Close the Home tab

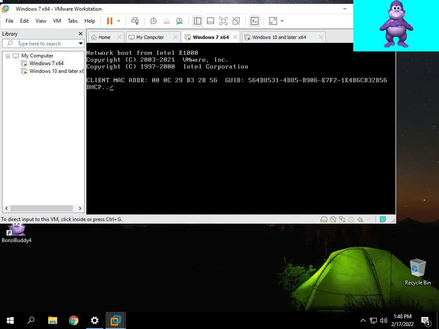[x=119, y=37]
